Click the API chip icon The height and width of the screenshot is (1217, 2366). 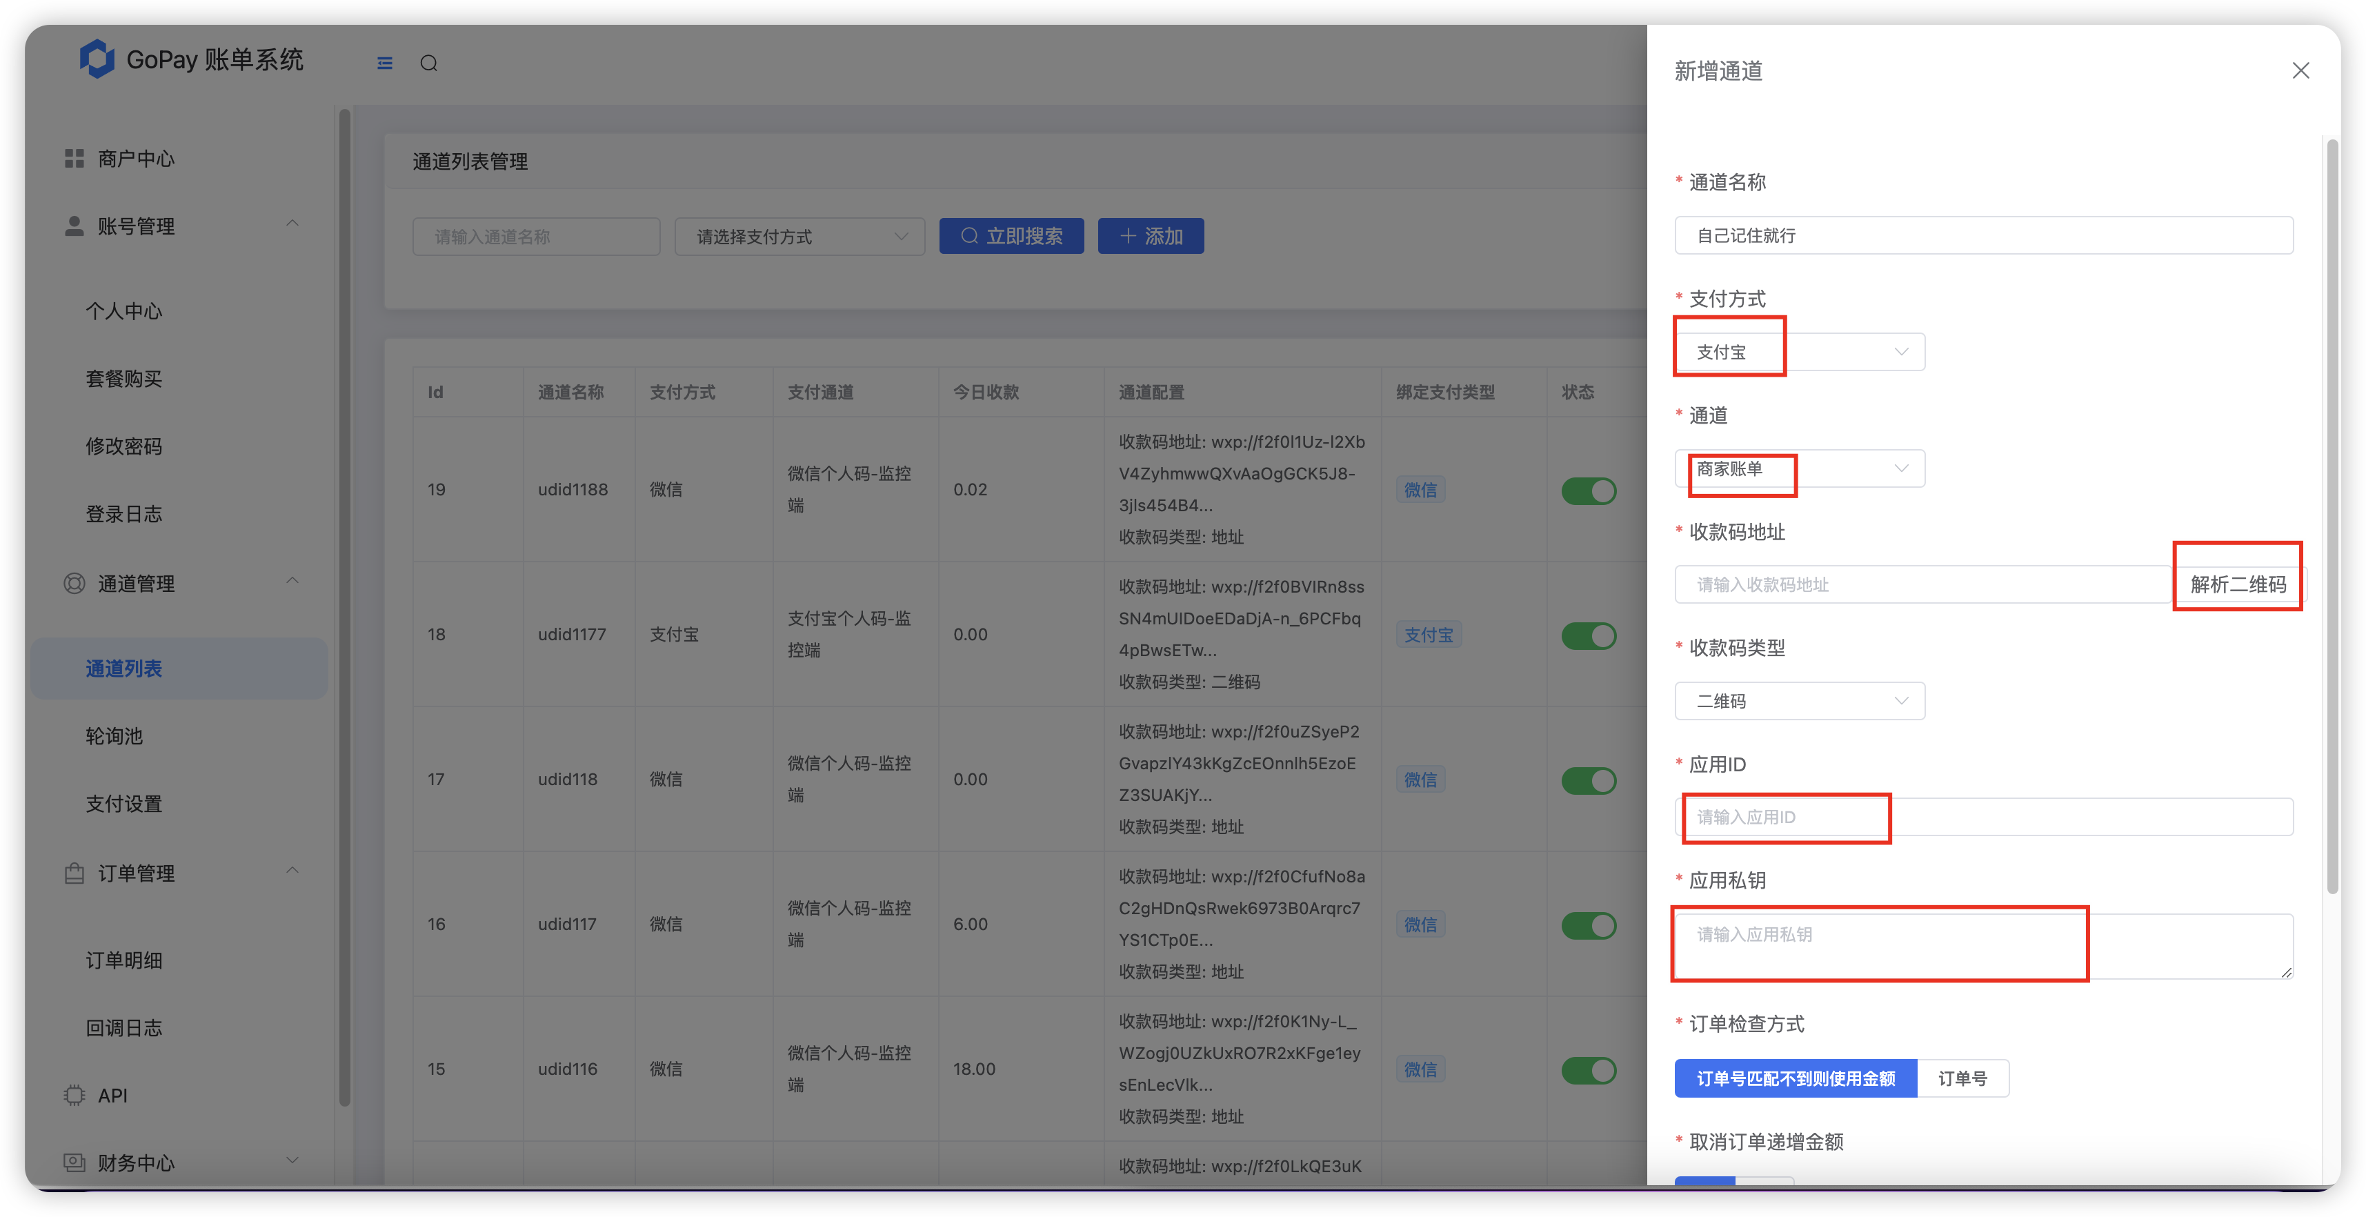pyautogui.click(x=74, y=1095)
